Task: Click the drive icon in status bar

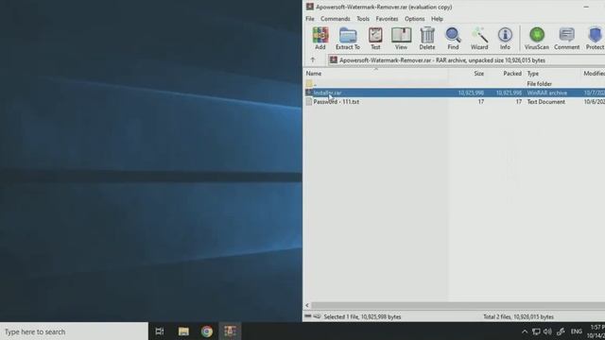Action: point(308,316)
